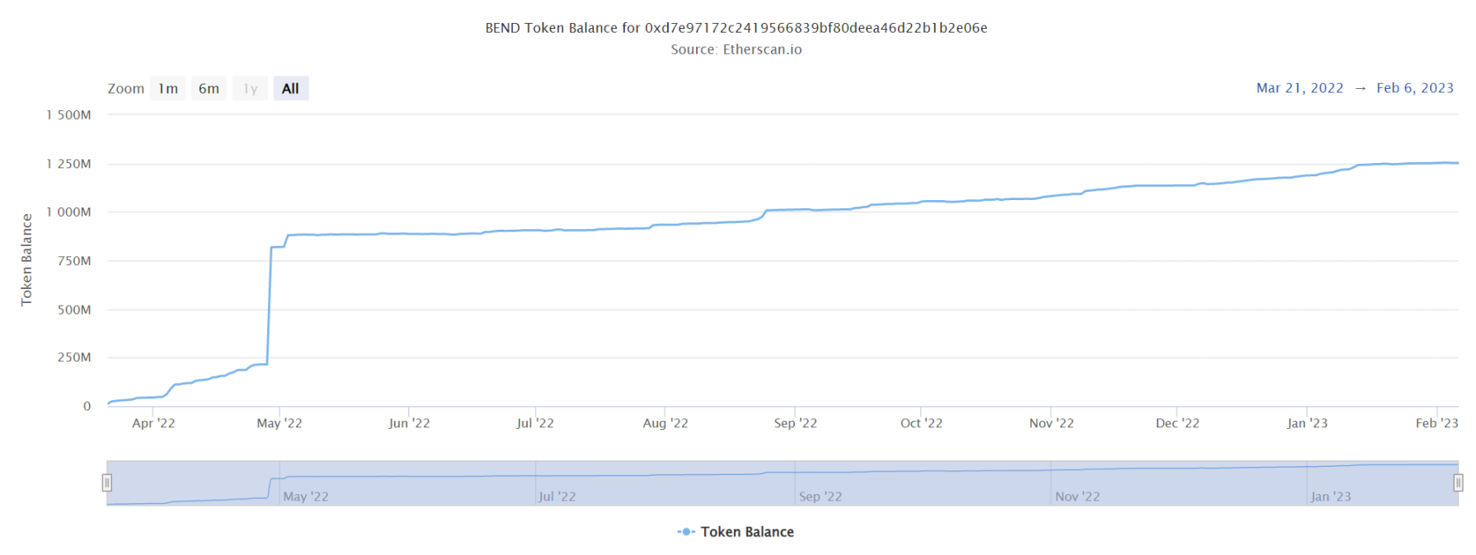Click the chart title with BEND token address
The image size is (1476, 555).
(736, 28)
